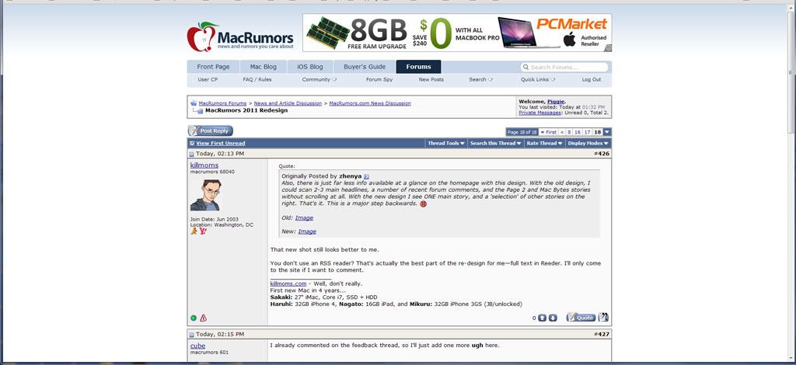Open the Old: Image link
This screenshot has width=796, height=365.
pyautogui.click(x=304, y=217)
